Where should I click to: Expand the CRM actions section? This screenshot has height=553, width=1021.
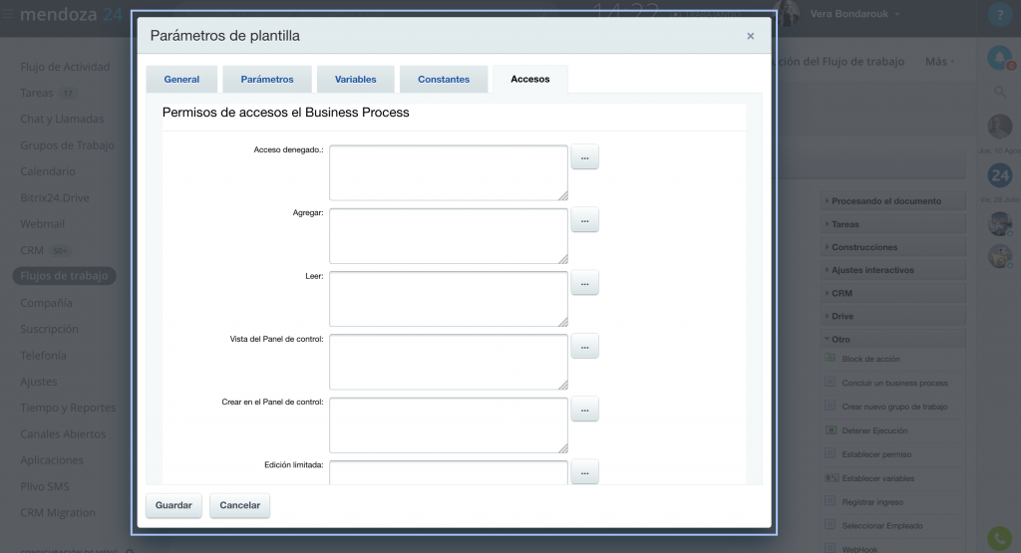[892, 293]
